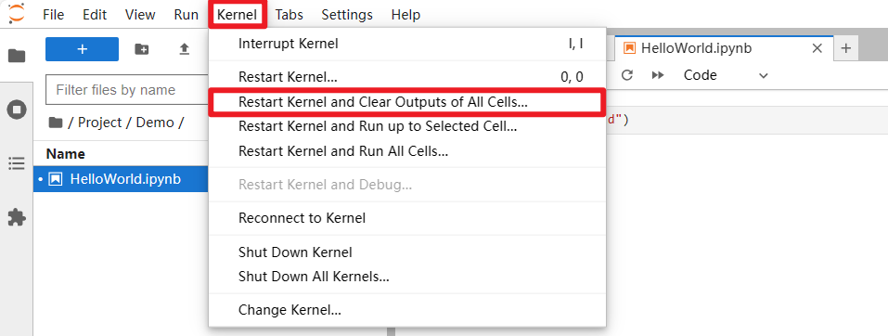This screenshot has height=336, width=888.
Task: Click the fast-forward run all cells icon
Action: tap(658, 75)
